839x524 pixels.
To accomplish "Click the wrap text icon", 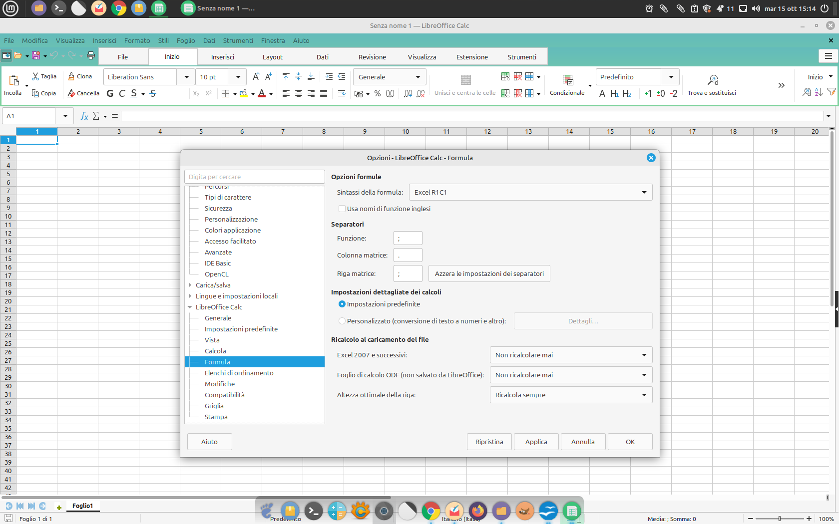I will tap(342, 93).
